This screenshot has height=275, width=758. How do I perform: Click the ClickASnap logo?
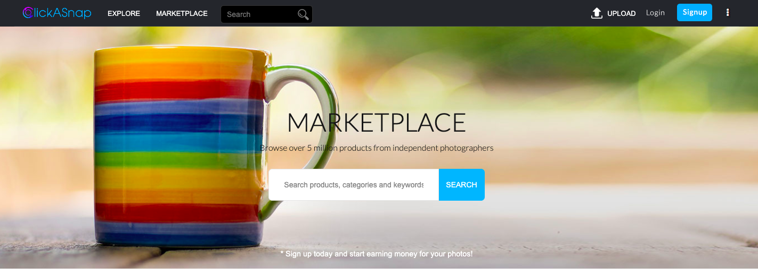point(57,13)
